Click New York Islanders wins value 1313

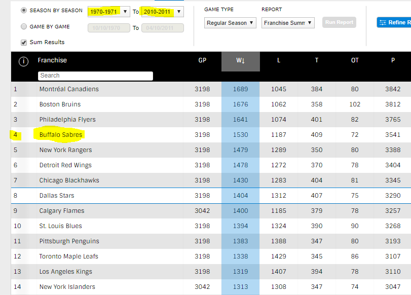(x=241, y=287)
